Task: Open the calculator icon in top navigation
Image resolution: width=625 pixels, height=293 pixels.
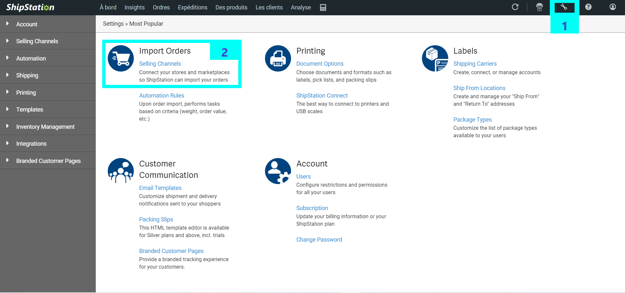Action: click(x=323, y=7)
